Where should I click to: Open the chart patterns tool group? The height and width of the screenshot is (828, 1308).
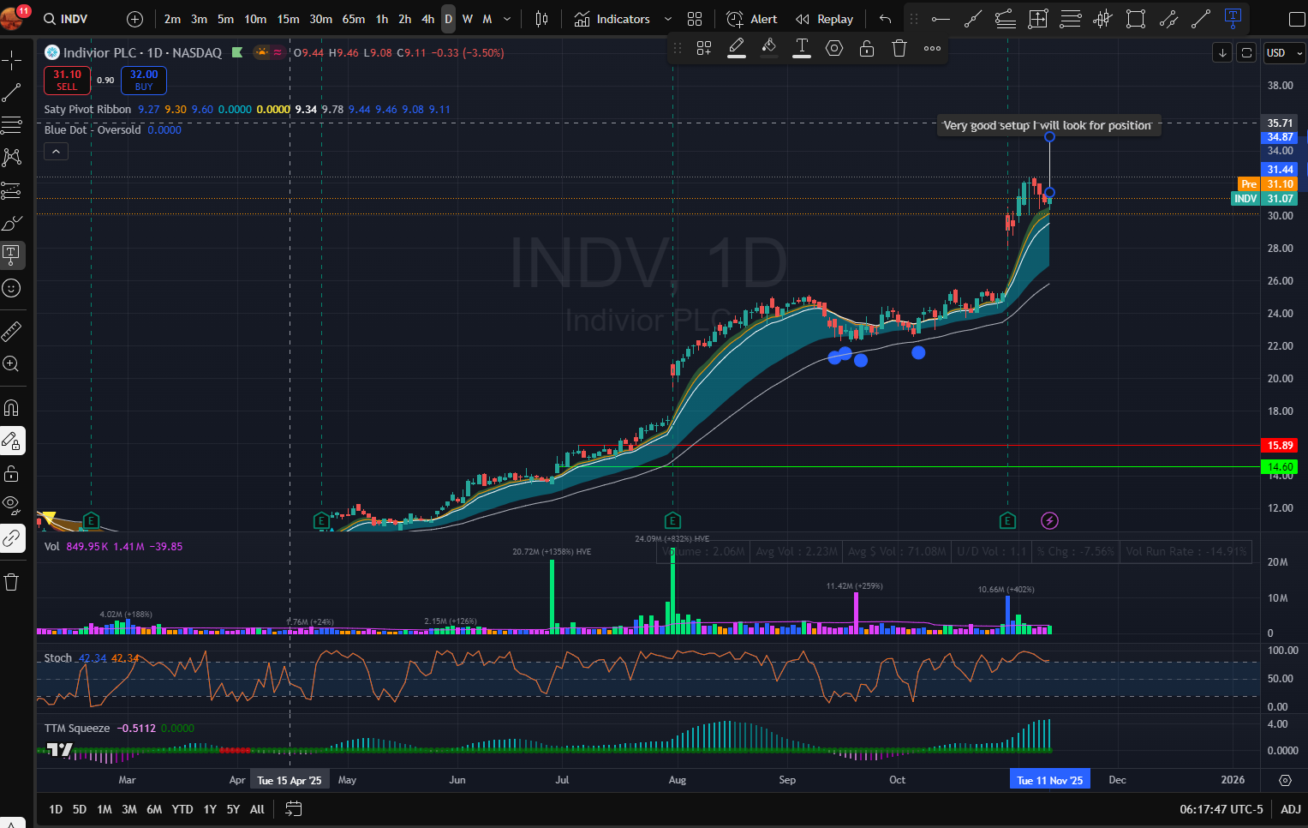12,157
